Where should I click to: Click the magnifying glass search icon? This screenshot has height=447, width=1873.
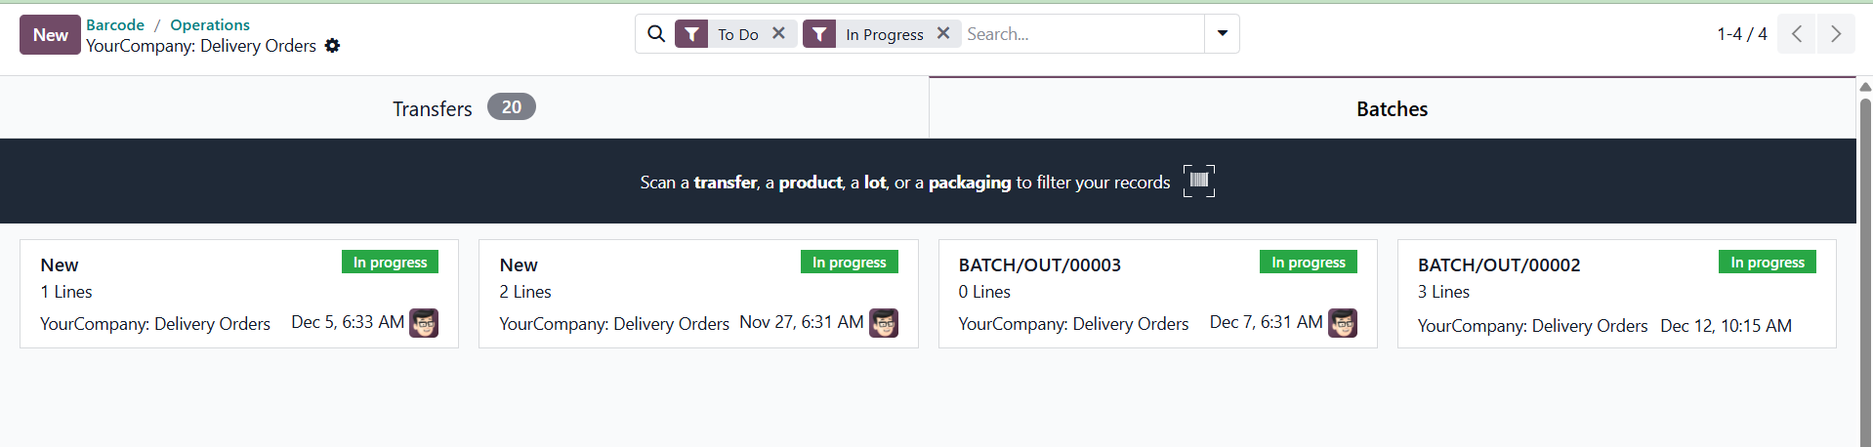656,34
